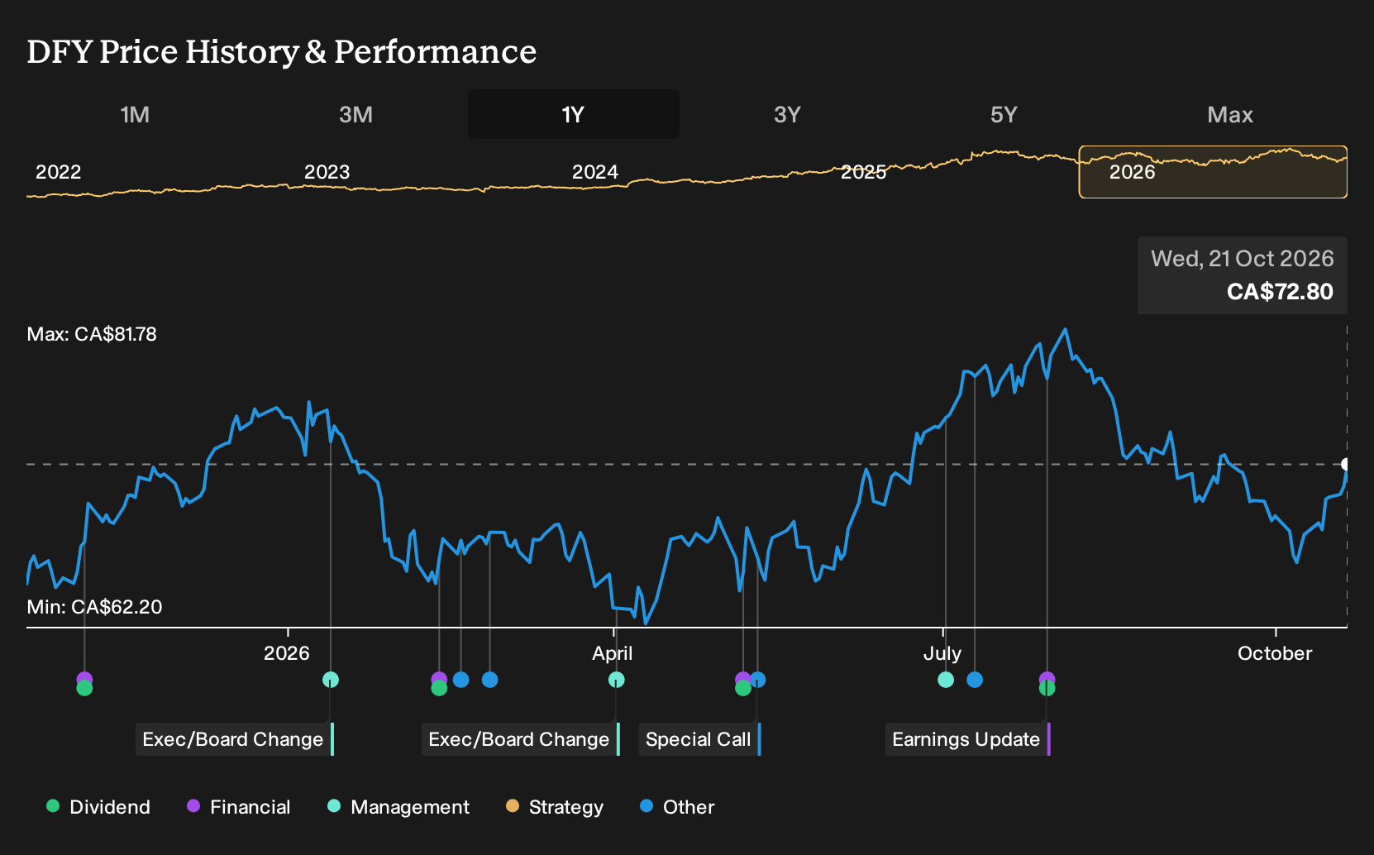This screenshot has width=1374, height=855.
Task: Click the 2023 label in the overview timeline
Action: [327, 172]
